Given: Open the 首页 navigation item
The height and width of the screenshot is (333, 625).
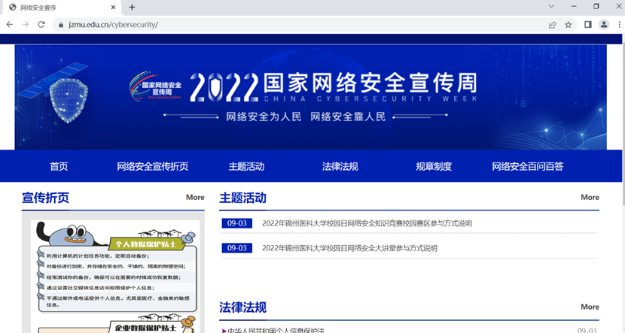Looking at the screenshot, I should pyautogui.click(x=59, y=166).
